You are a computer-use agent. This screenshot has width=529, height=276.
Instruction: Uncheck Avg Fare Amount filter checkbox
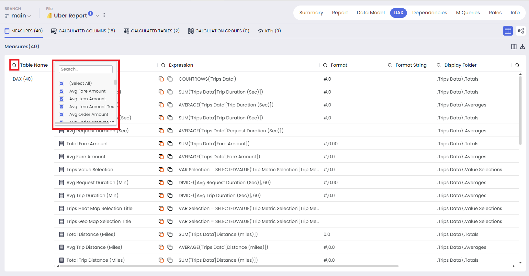62,91
